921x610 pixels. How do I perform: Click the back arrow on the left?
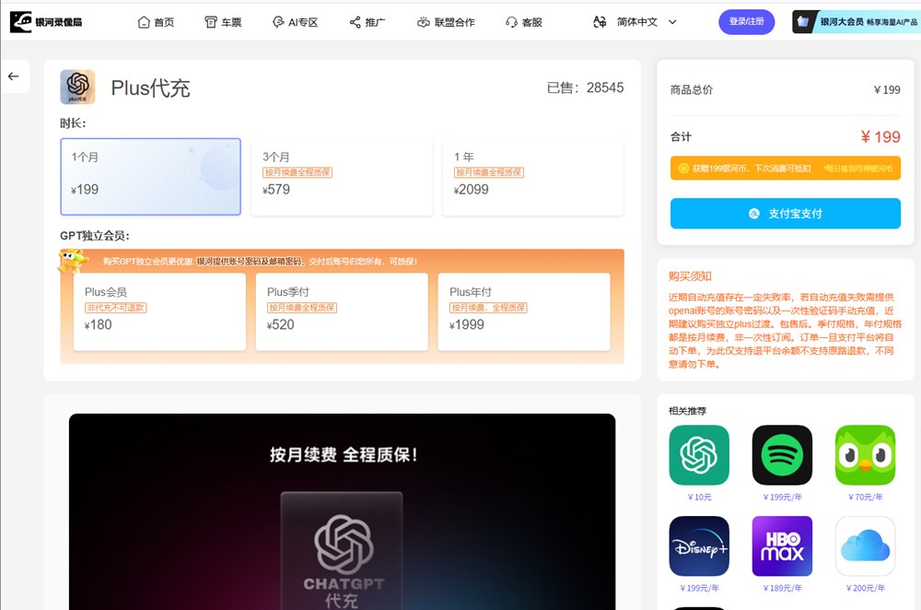tap(14, 76)
